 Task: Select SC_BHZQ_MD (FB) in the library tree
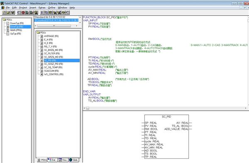tap(54, 50)
